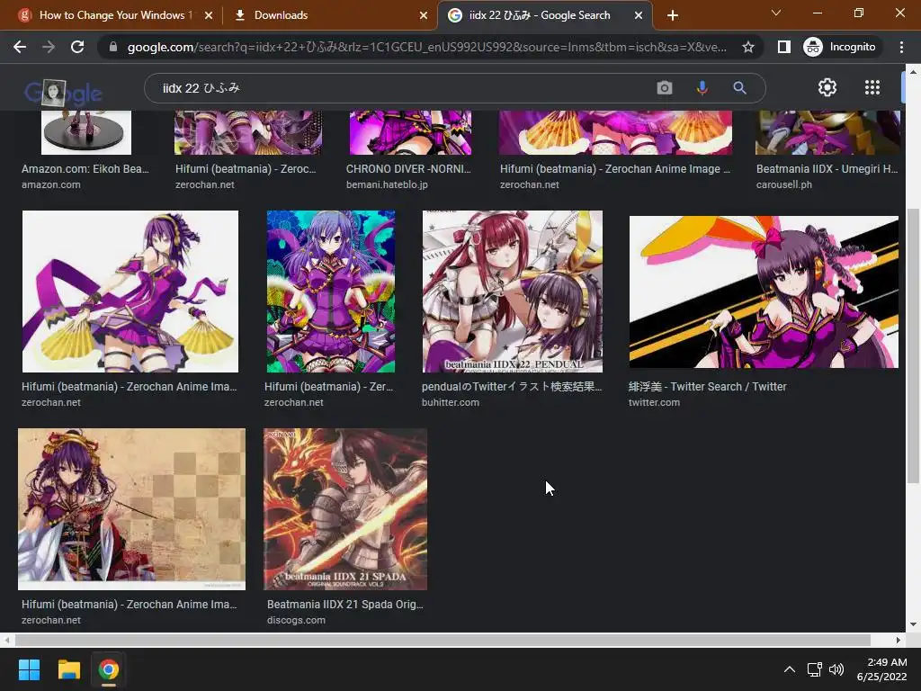
Task: Open the Hifumi kimono checkered image
Action: coord(131,509)
